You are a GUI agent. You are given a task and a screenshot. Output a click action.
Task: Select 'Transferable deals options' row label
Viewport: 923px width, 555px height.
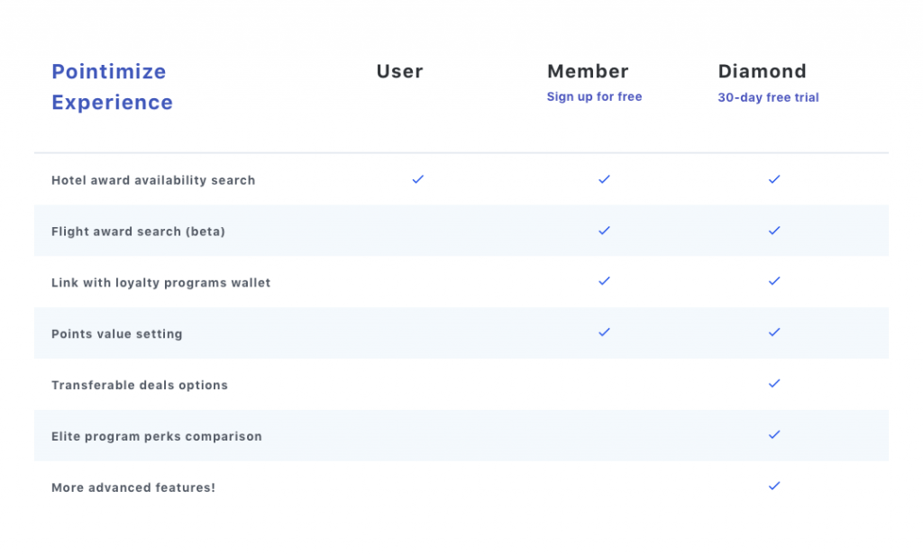140,385
